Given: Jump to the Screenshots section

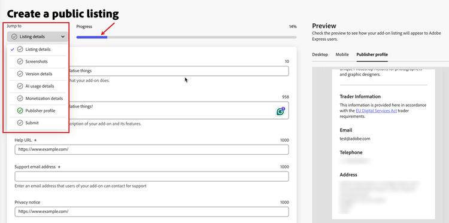Looking at the screenshot, I should coord(38,62).
